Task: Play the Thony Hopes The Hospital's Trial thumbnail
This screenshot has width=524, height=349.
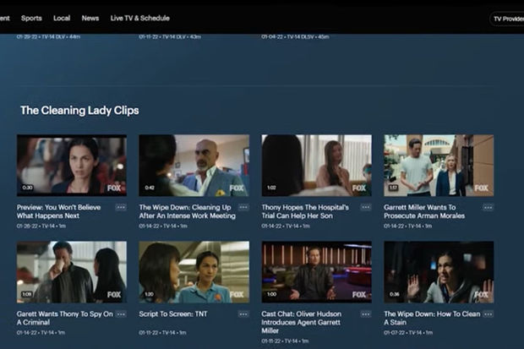Action: point(316,166)
